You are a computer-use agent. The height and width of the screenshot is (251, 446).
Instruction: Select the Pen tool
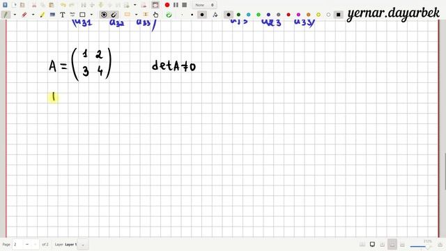tap(6, 15)
